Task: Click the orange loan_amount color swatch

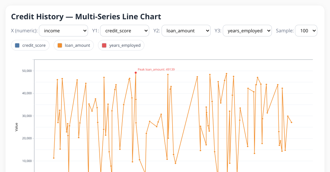Action: [x=60, y=45]
